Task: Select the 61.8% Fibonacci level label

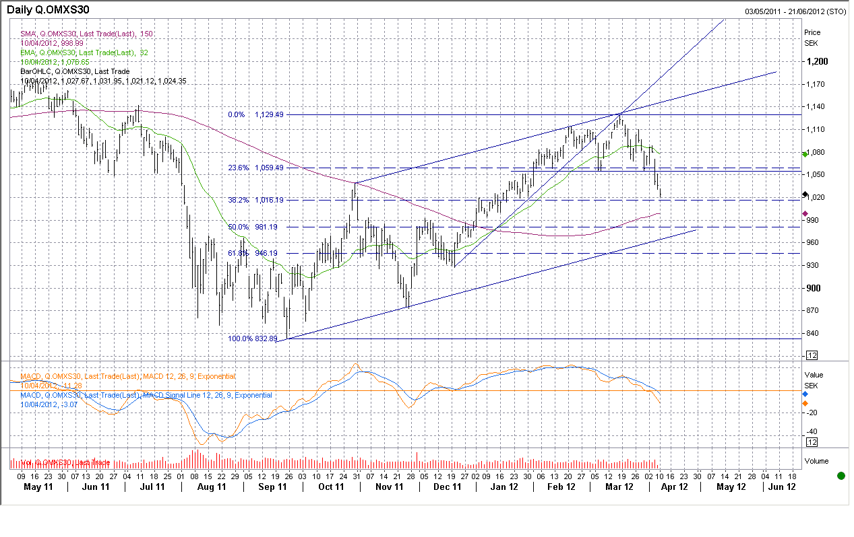Action: click(253, 253)
